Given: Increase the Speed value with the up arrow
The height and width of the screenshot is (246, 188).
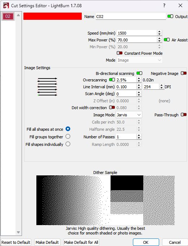Looking at the screenshot, I should pos(160,32).
